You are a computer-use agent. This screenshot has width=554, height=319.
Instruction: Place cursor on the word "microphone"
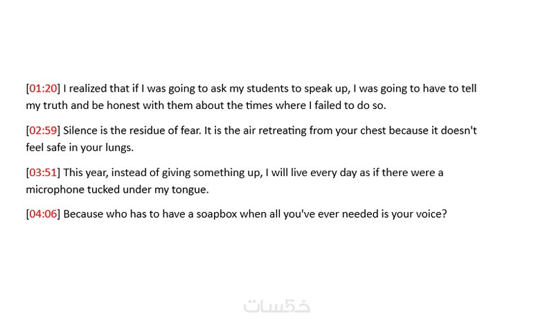pos(55,189)
